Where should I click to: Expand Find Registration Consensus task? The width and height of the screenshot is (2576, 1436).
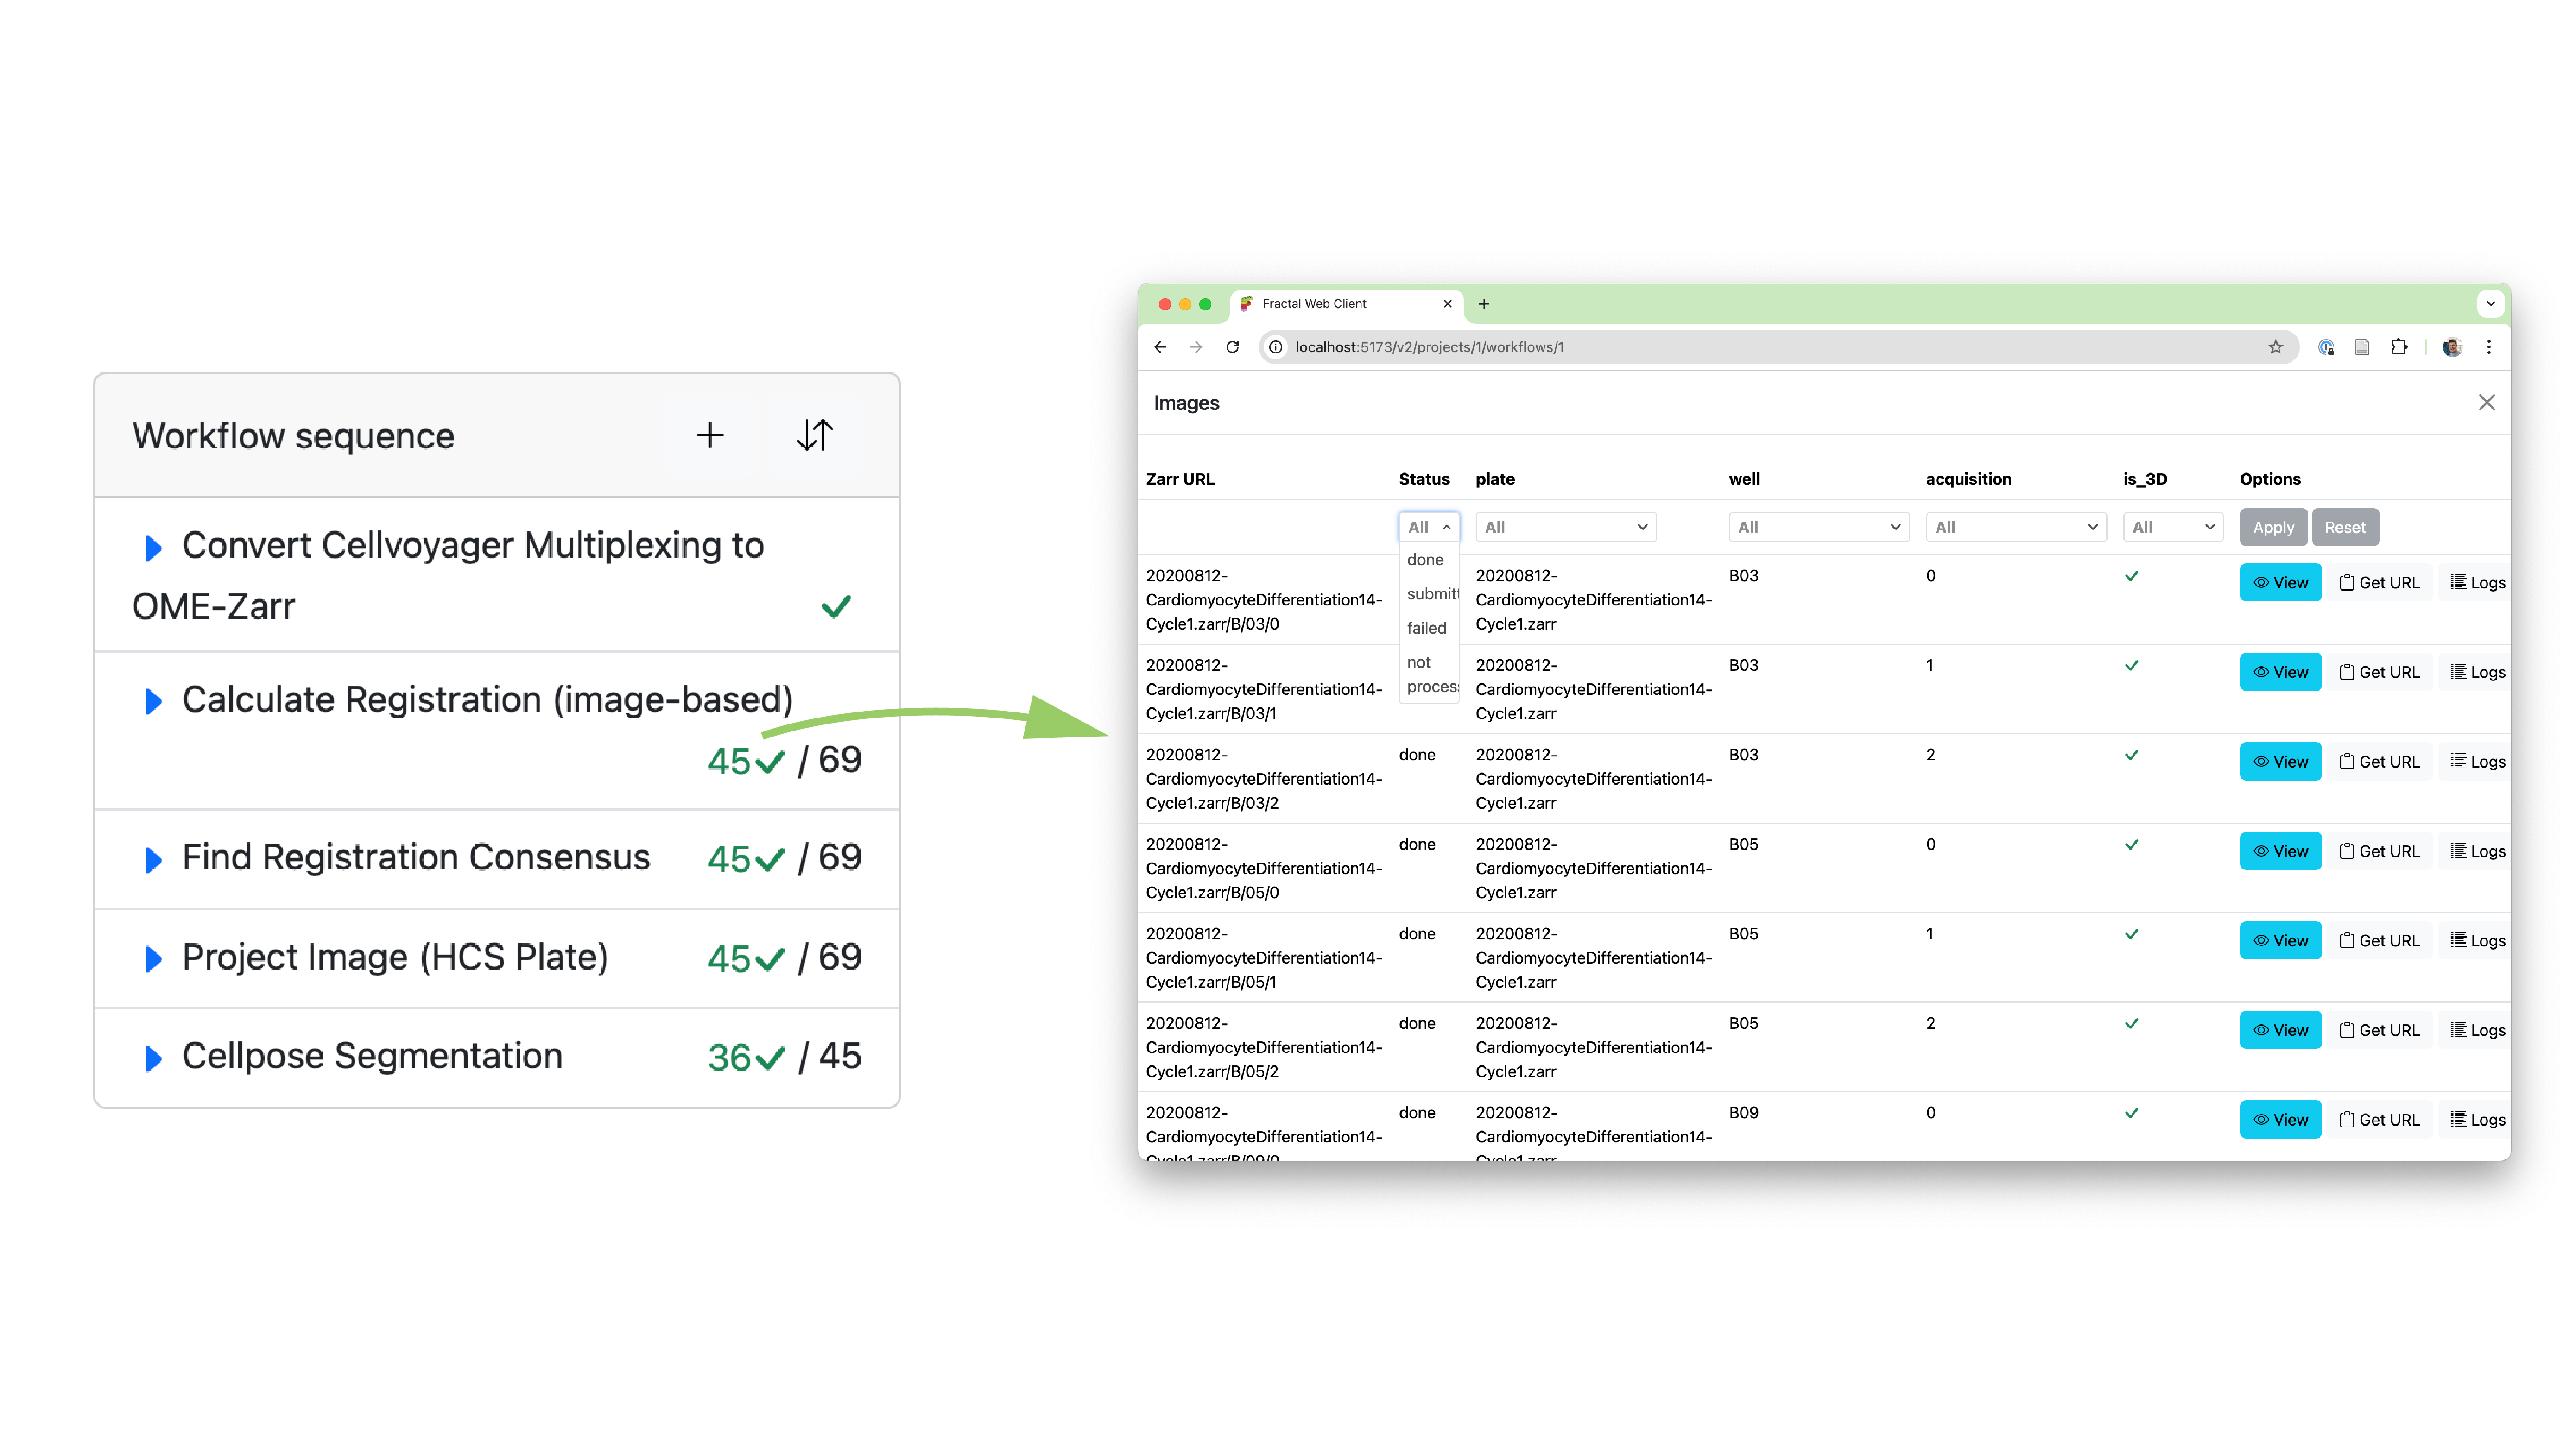[153, 859]
